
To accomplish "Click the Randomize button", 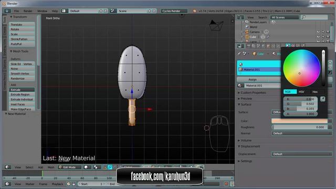I will 22,78.
